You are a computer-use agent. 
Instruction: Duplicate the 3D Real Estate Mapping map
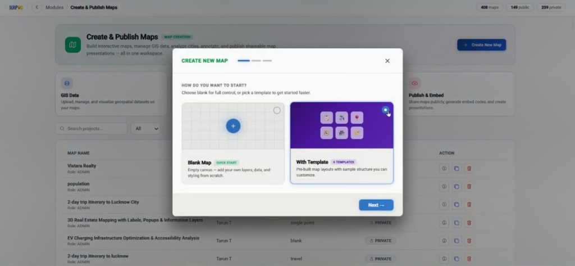[x=457, y=223]
